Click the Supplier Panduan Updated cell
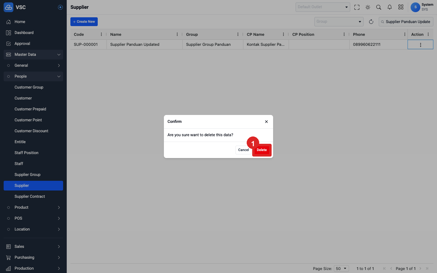The height and width of the screenshot is (273, 437). (x=144, y=44)
